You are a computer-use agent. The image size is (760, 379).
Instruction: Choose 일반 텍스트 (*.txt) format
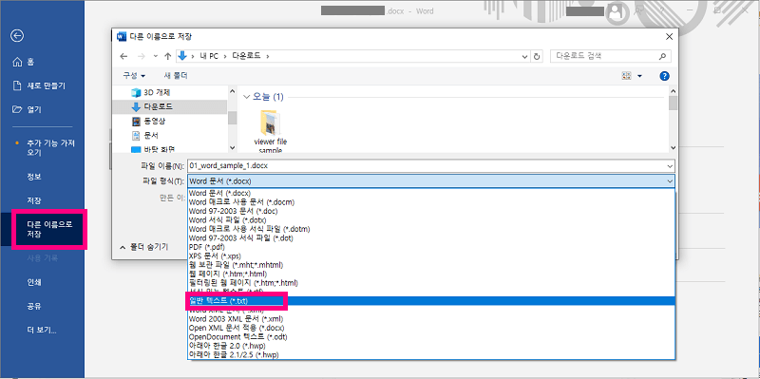click(x=431, y=301)
